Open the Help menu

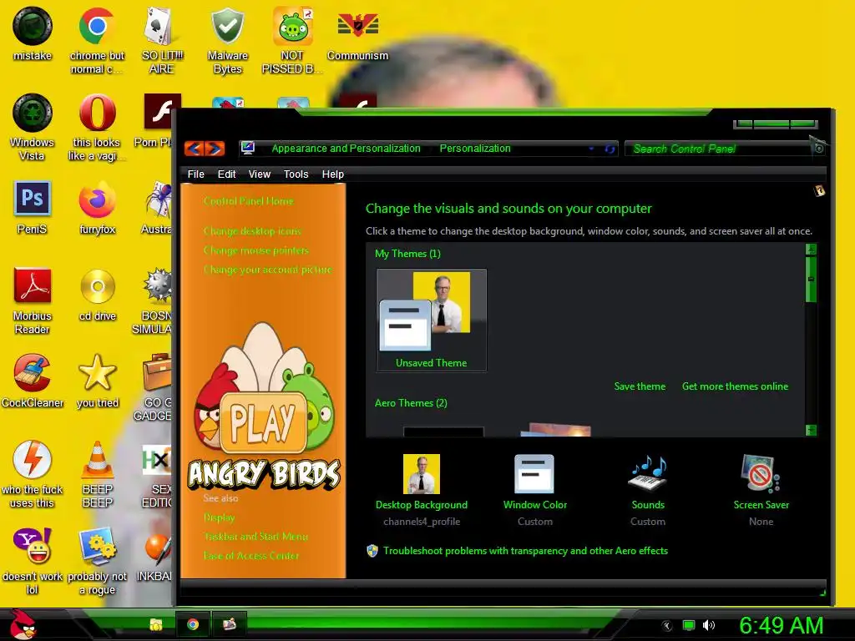click(332, 174)
